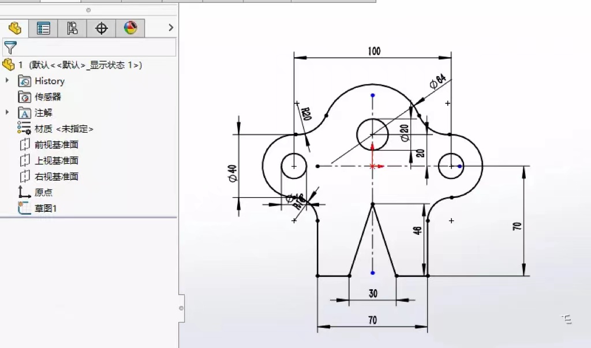Click the grip dot above the manager tabs
Screen dimensions: 591x348
[x=88, y=10]
